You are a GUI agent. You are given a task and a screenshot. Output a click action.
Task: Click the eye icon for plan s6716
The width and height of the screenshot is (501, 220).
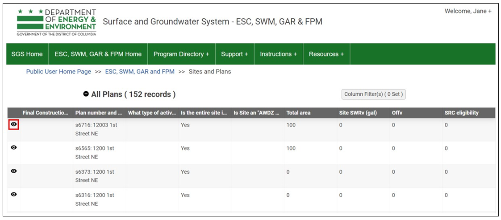pyautogui.click(x=14, y=125)
